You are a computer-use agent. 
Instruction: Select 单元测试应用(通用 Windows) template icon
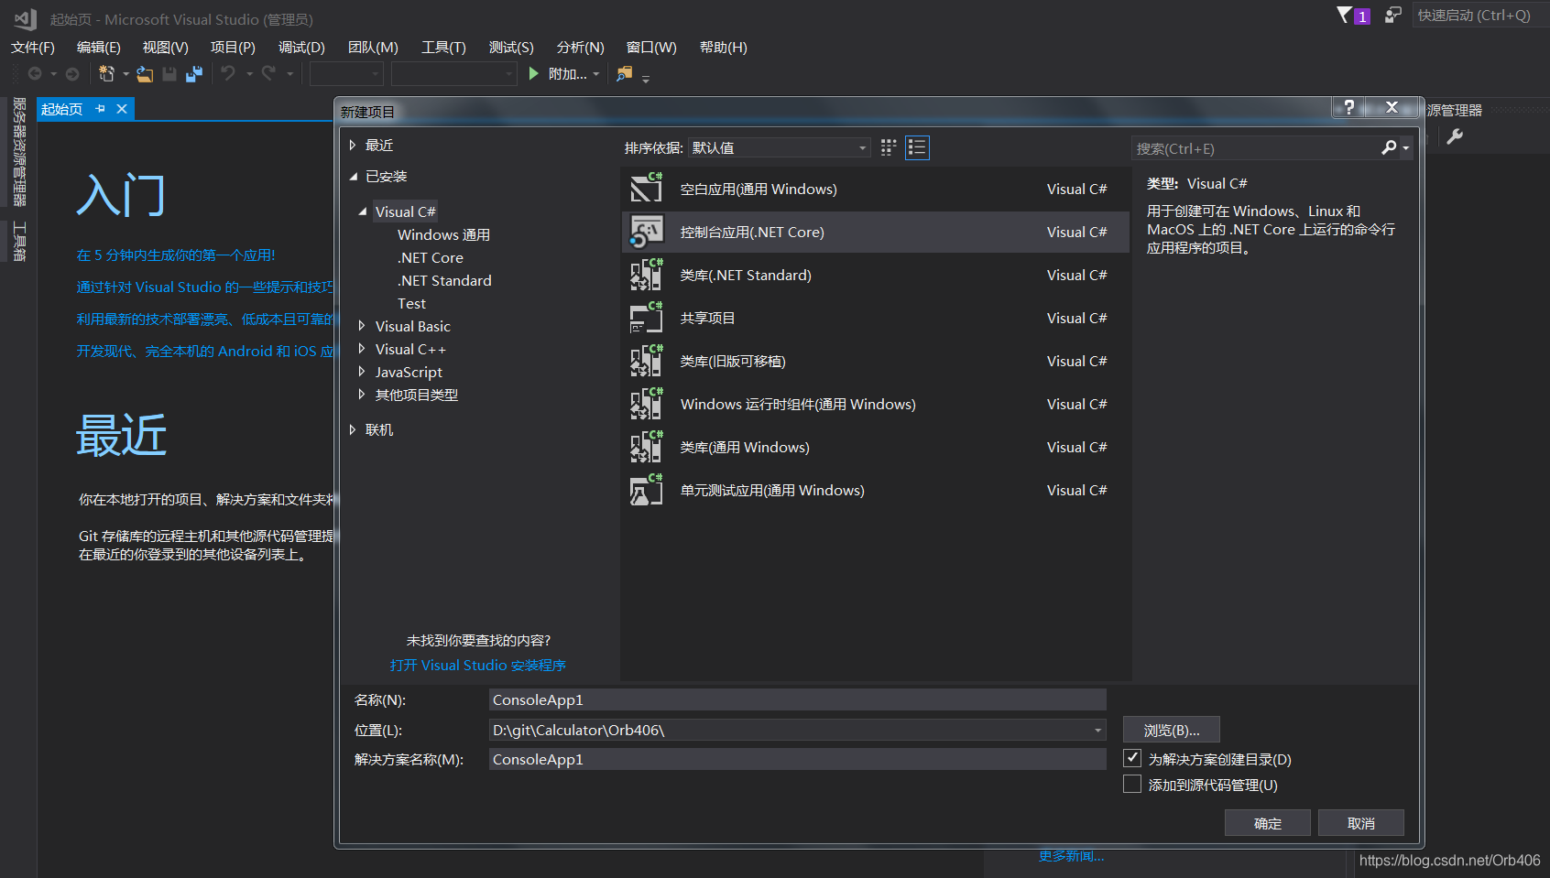[646, 490]
